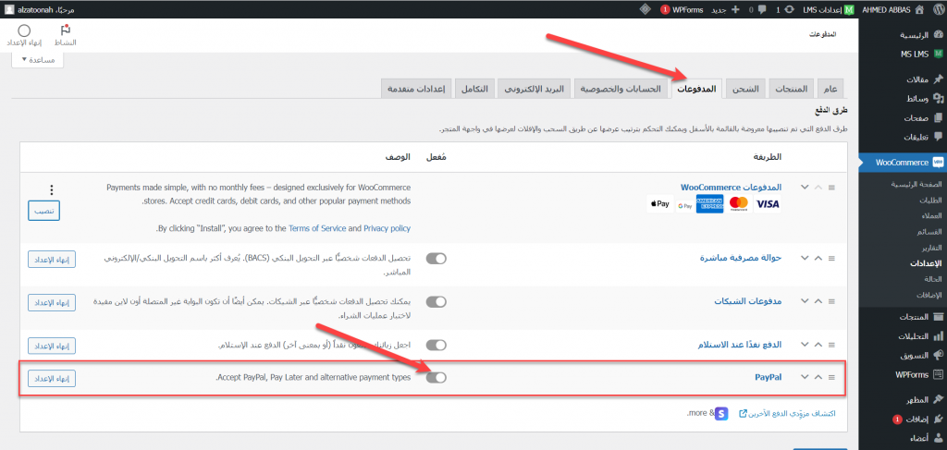Open the الشحن shipping tab
This screenshot has width=947, height=450.
745,89
